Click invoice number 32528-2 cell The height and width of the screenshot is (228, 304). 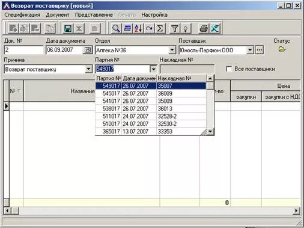pyautogui.click(x=181, y=116)
